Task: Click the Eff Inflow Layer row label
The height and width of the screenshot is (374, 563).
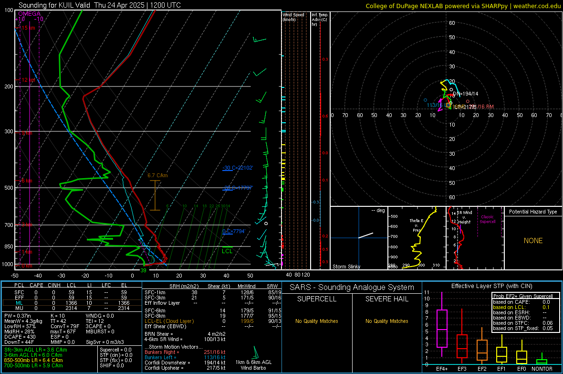Action: [162, 303]
